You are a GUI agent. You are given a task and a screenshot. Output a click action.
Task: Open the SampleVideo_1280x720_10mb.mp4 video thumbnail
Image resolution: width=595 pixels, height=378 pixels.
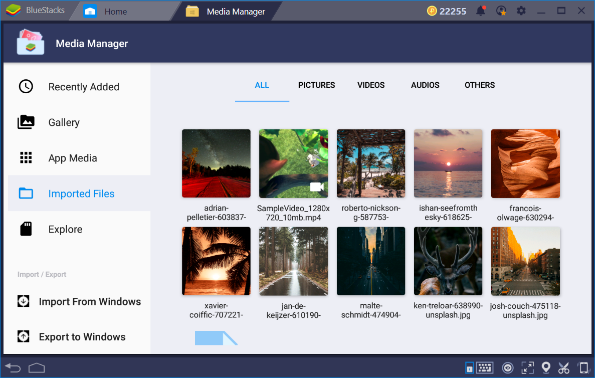point(293,163)
